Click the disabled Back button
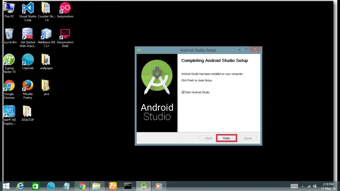Viewport: 340px width, 191px height. tap(208, 138)
